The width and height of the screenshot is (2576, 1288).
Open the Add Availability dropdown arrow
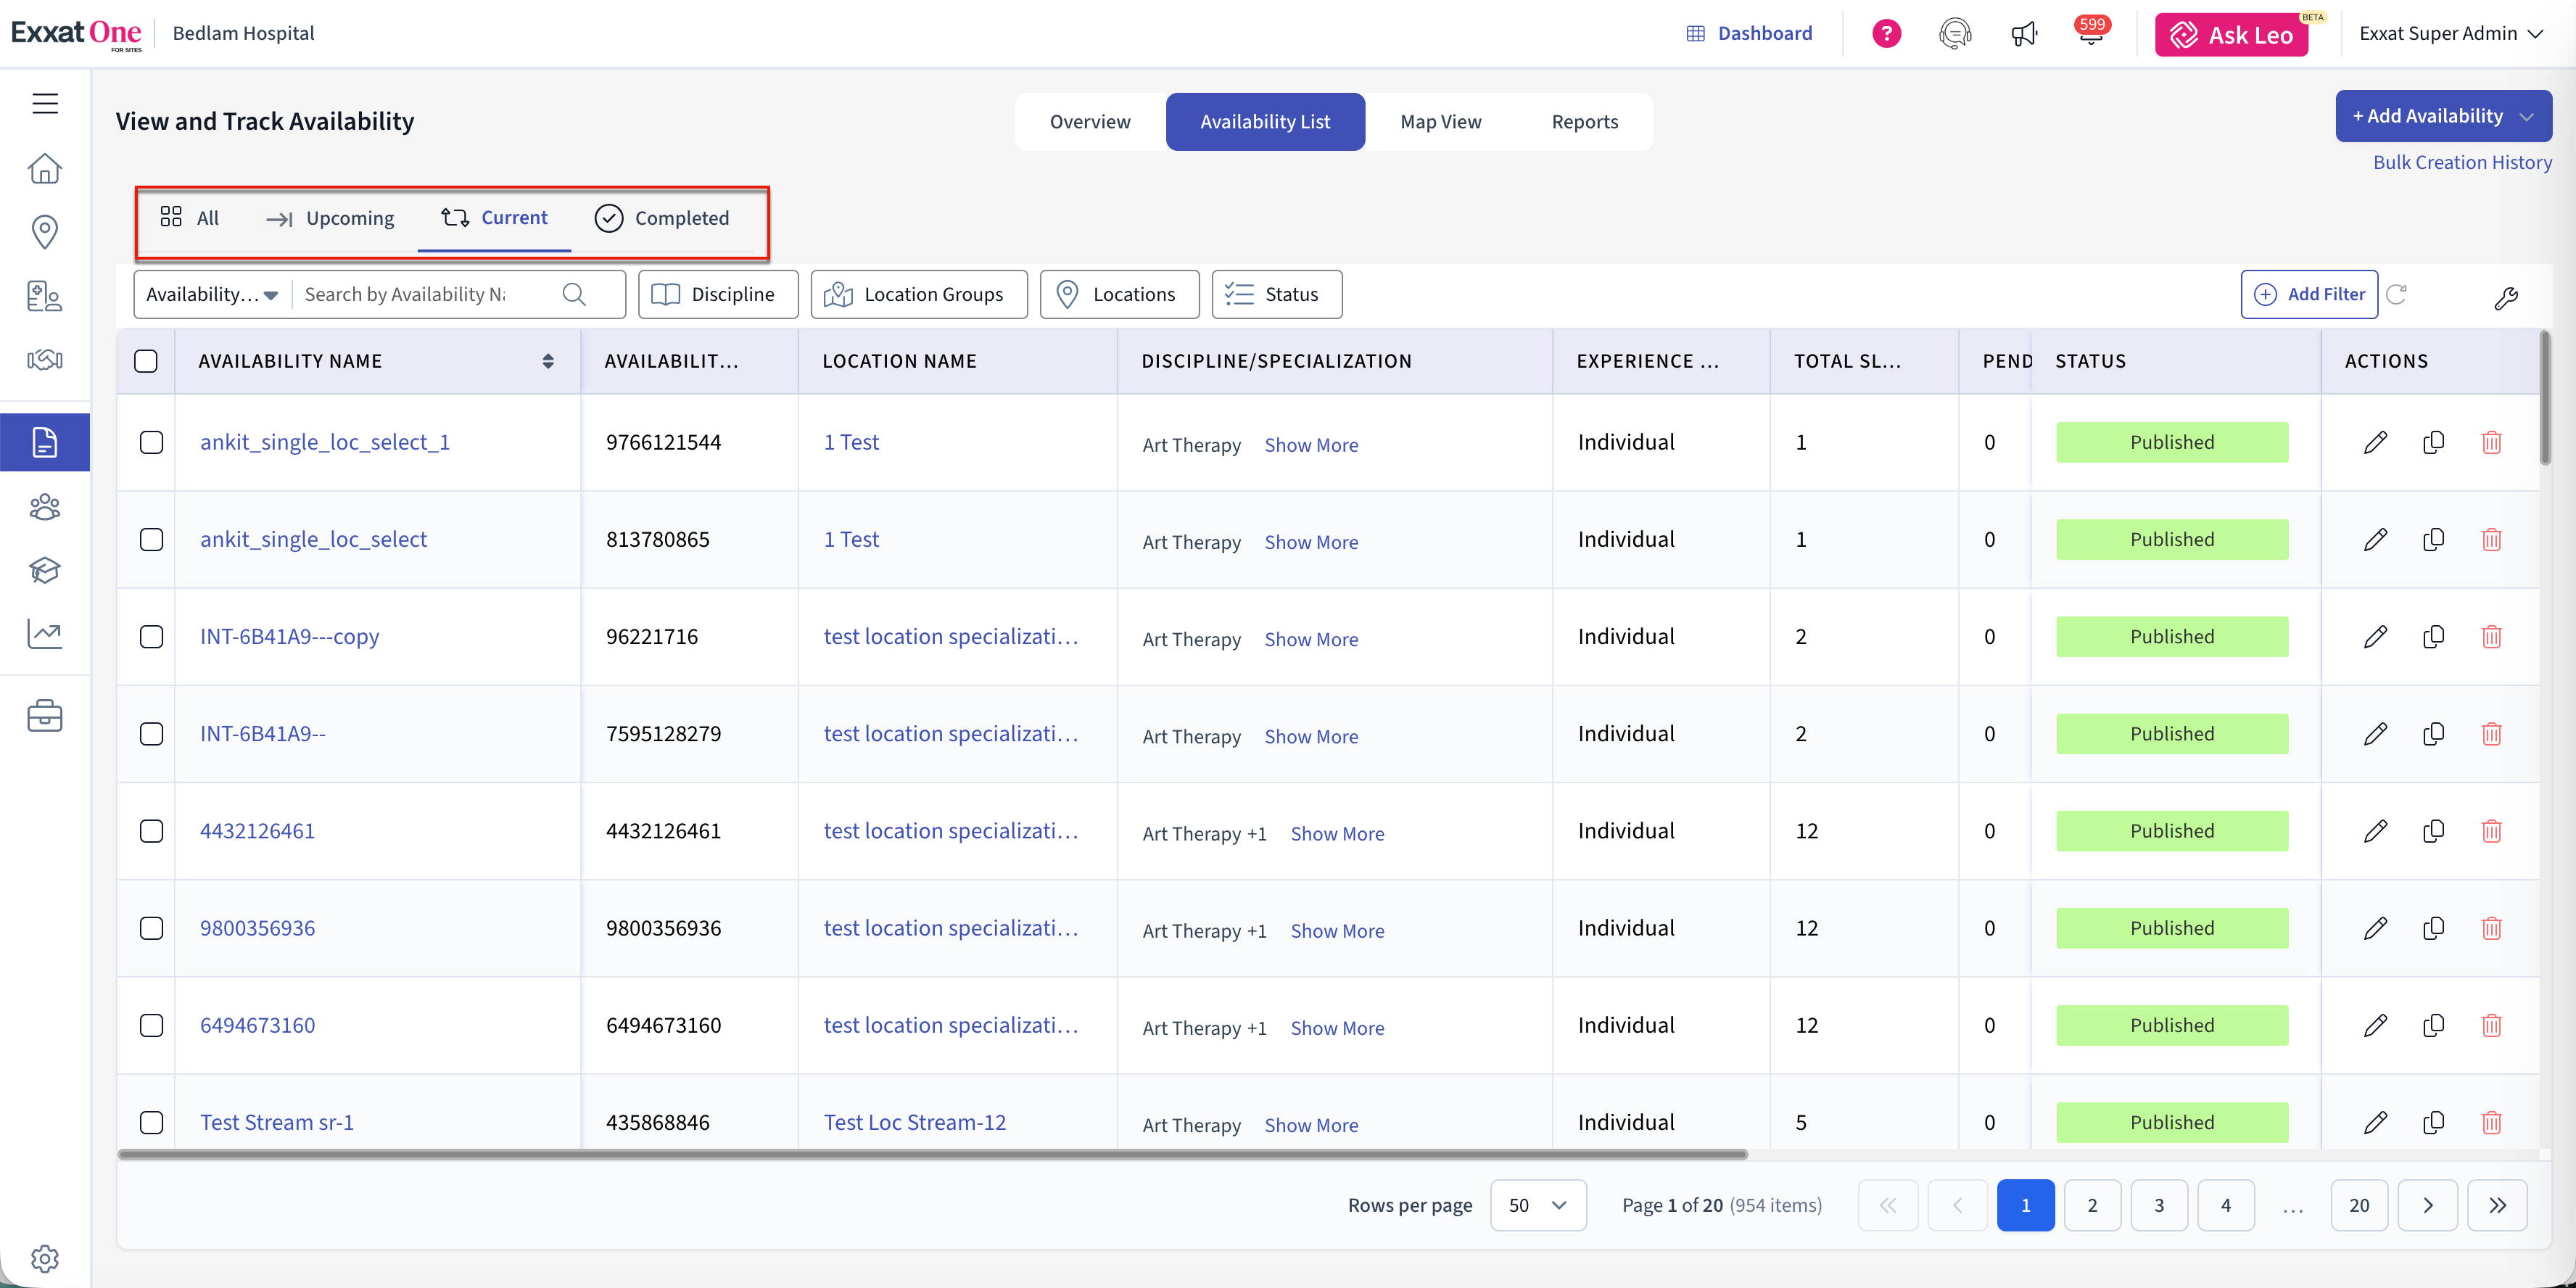pyautogui.click(x=2527, y=117)
